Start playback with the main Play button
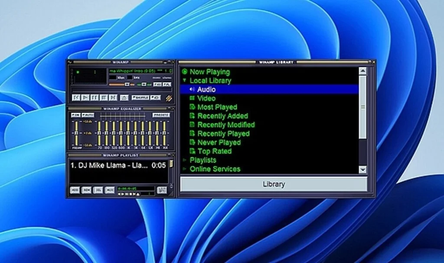This screenshot has height=263, width=444. (x=85, y=97)
